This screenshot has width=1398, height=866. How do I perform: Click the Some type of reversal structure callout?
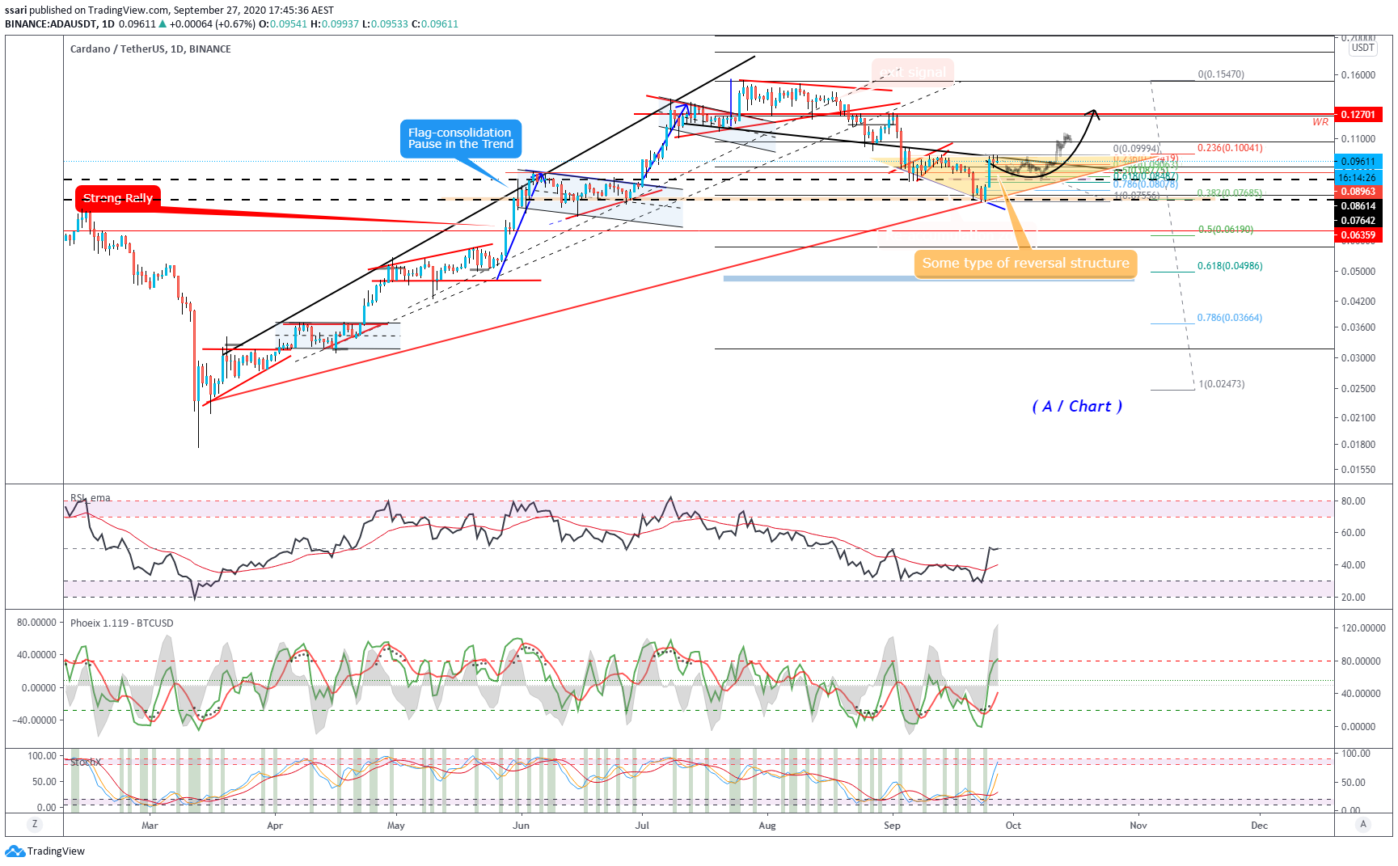tap(1025, 264)
